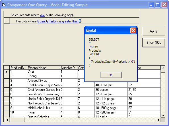Click the '12 - 8 oz jars' cell

(111, 94)
